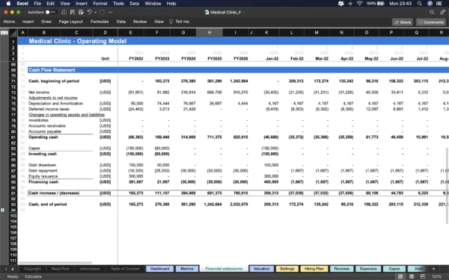The width and height of the screenshot is (449, 280).
Task: Open Control Center in menu bar
Action: (x=439, y=4)
